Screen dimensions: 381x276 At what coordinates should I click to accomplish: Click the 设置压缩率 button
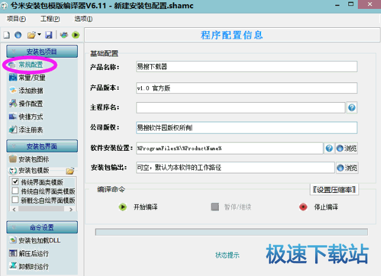click(x=334, y=189)
